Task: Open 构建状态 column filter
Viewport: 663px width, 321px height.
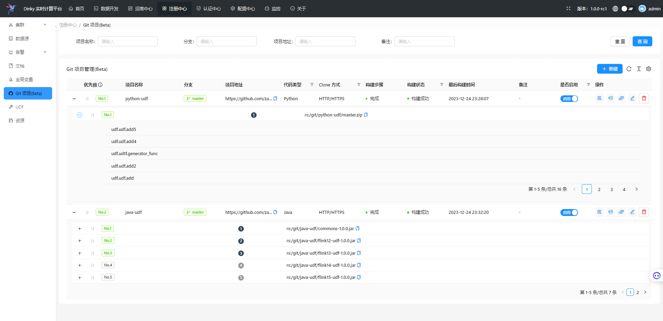Action: [x=442, y=85]
